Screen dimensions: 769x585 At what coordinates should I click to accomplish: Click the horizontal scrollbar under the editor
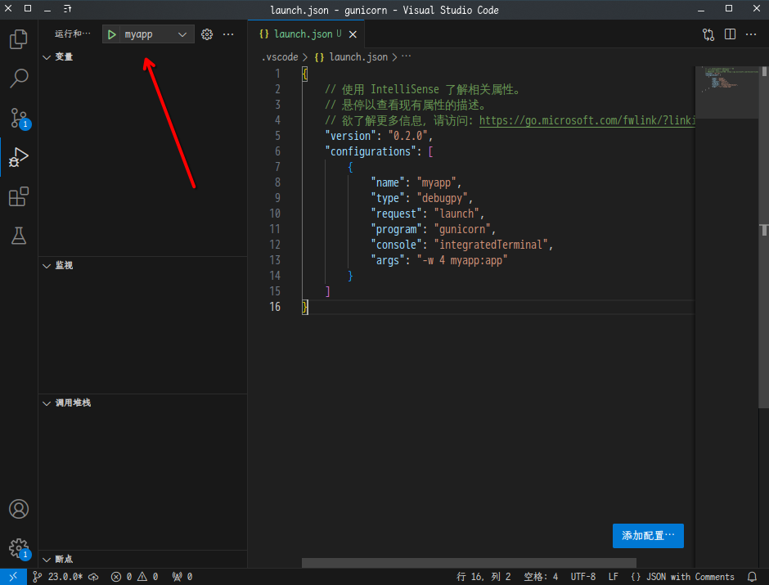(468, 563)
